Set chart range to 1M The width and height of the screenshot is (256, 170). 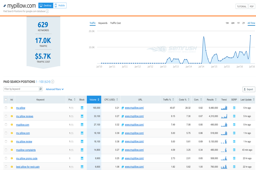tap(227, 23)
